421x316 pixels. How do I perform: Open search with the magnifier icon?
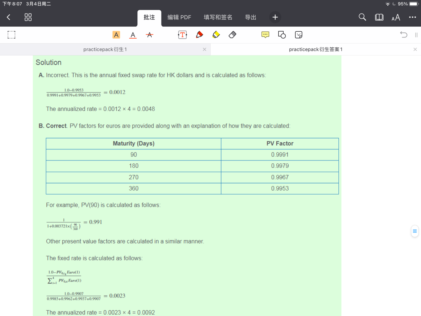pos(362,17)
